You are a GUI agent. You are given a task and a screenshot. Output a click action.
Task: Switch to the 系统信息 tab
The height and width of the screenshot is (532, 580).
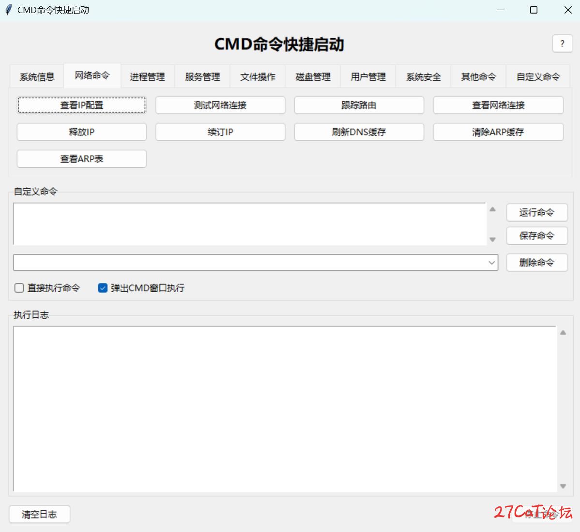tap(37, 77)
